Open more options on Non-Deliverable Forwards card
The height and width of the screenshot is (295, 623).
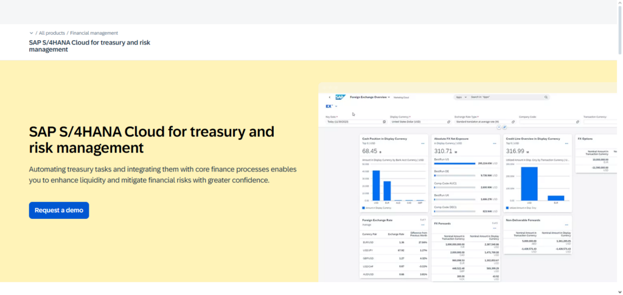tap(566, 224)
